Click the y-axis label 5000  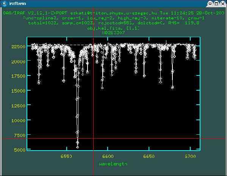point(20,150)
